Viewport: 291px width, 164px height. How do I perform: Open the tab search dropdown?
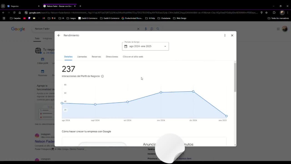[x=3, y=6]
